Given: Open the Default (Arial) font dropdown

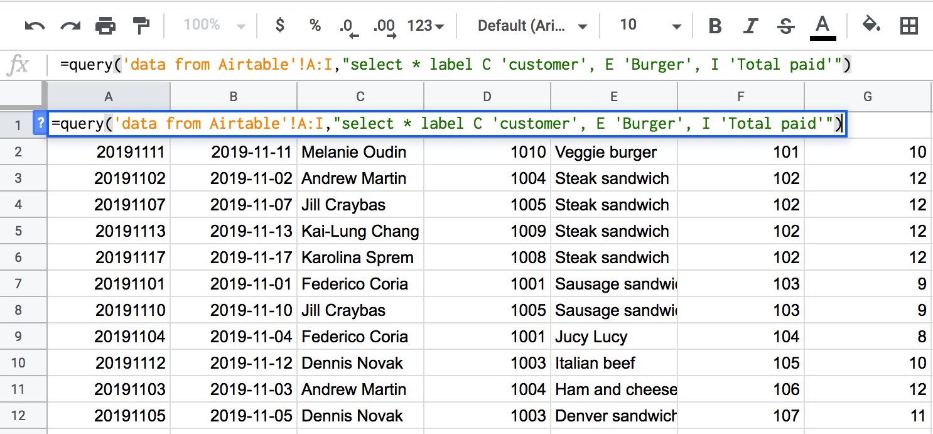Looking at the screenshot, I should [x=532, y=26].
